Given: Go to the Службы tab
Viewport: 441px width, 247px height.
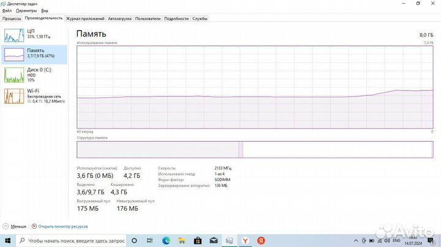Looking at the screenshot, I should pos(200,18).
